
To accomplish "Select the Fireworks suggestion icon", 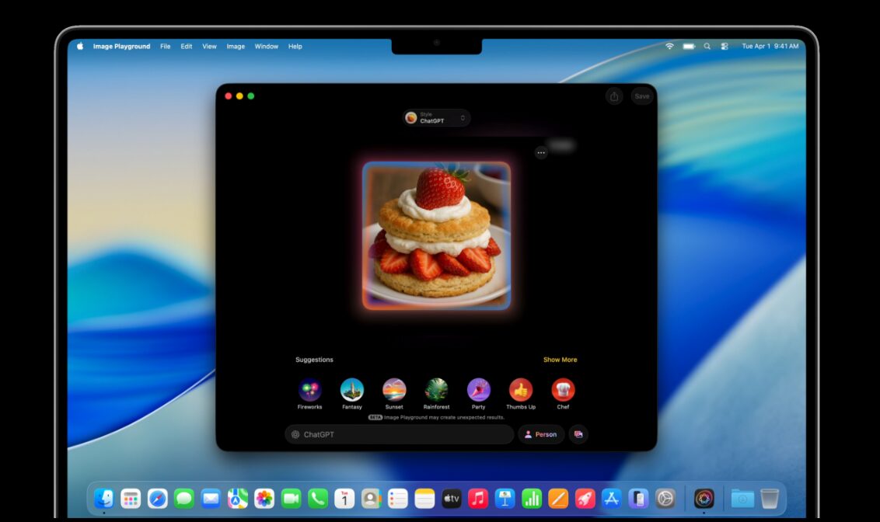I will (x=309, y=389).
